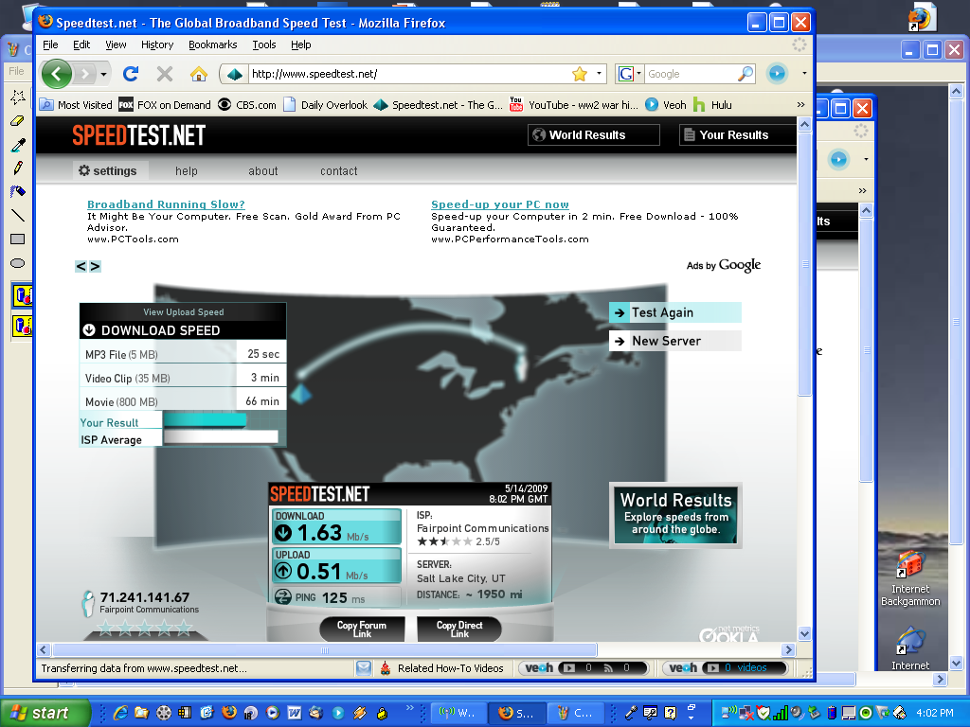
Task: Expand the URL bar history dropdown
Action: (x=600, y=74)
